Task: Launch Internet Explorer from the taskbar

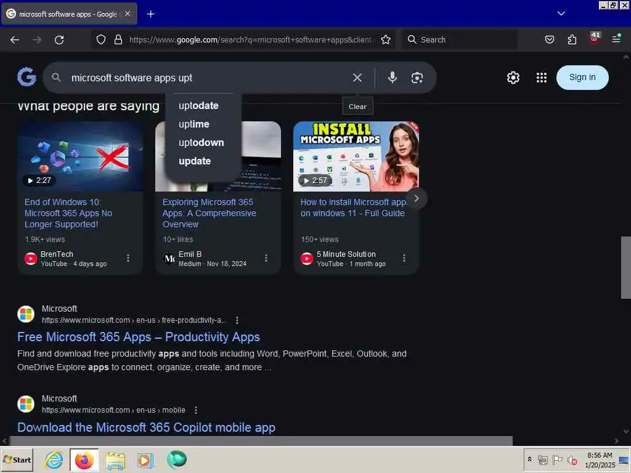Action: pos(54,459)
